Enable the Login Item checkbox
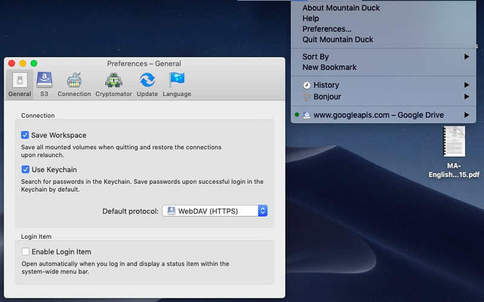The image size is (484, 302). [25, 251]
